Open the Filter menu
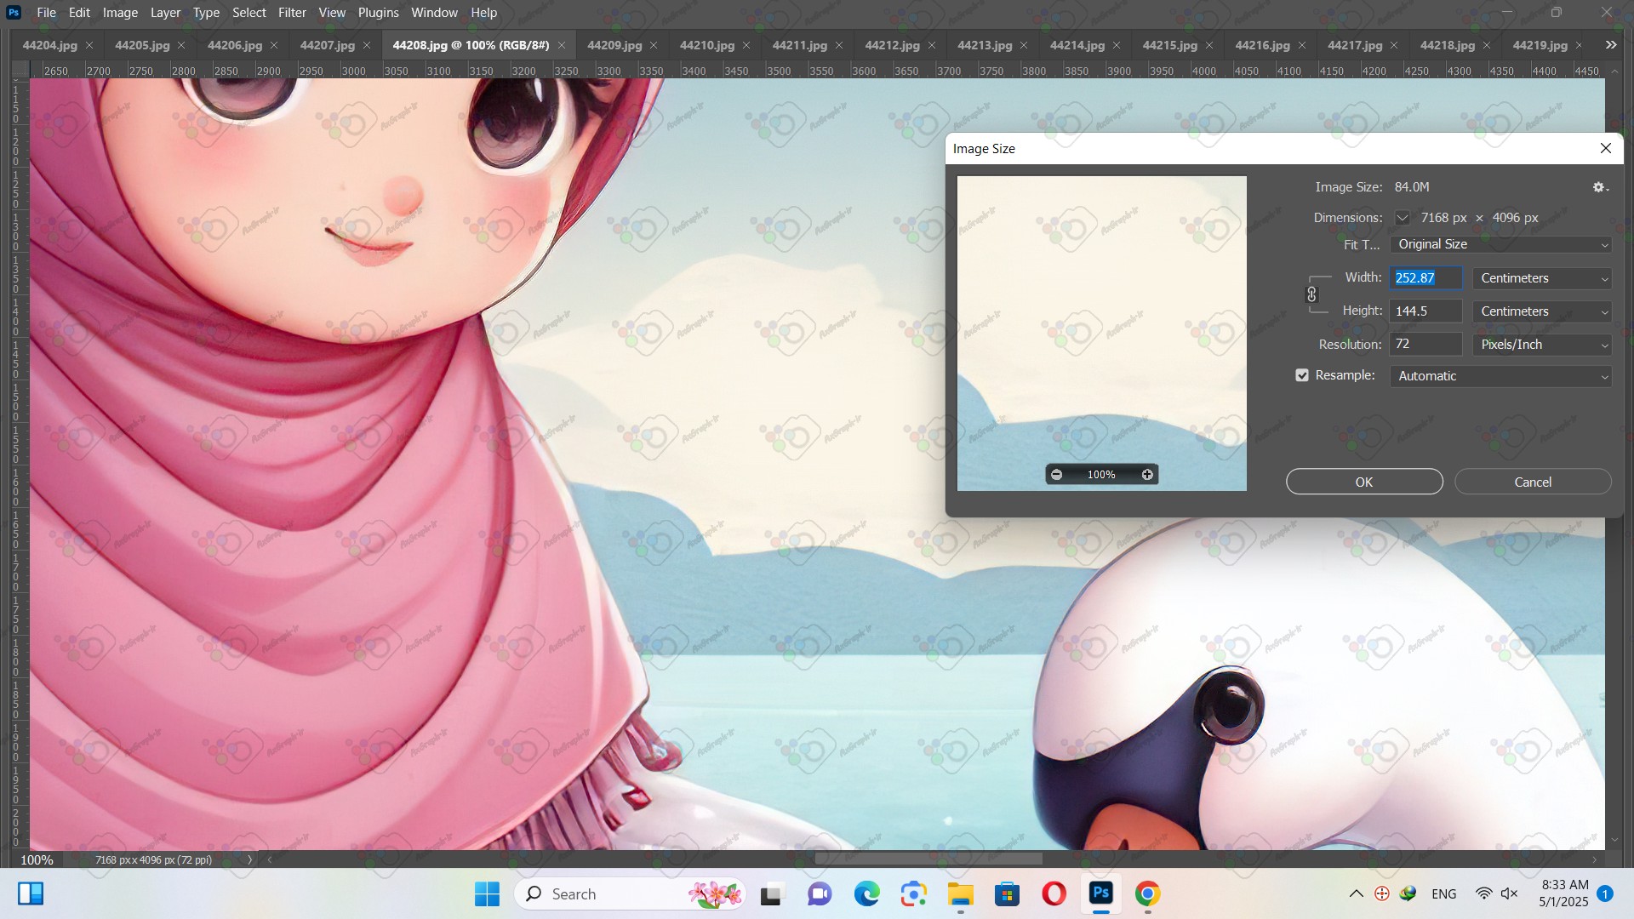 click(292, 13)
